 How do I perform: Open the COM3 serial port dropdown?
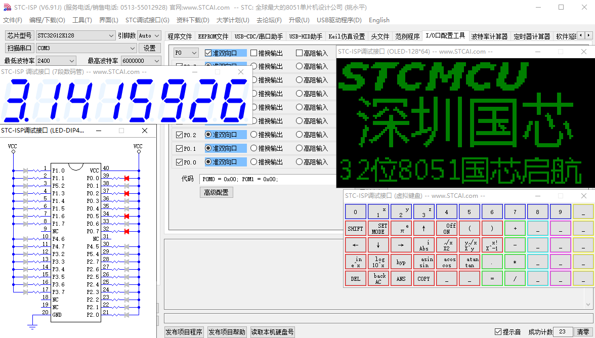(x=133, y=48)
